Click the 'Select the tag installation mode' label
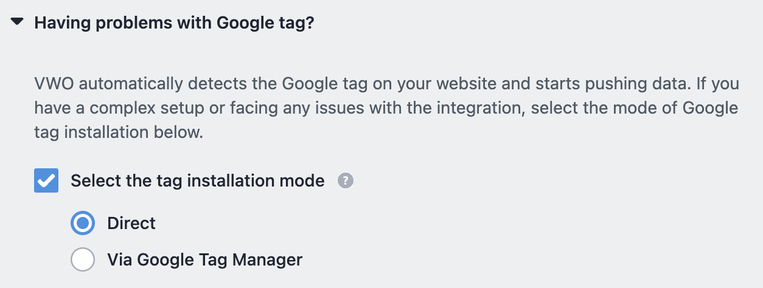 (x=198, y=180)
